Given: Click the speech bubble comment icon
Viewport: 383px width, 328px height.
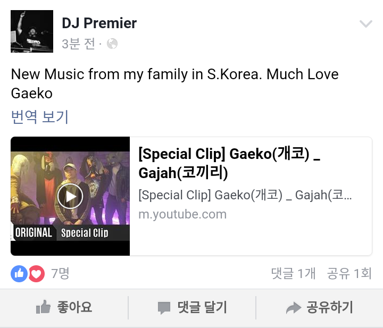Looking at the screenshot, I should [164, 308].
